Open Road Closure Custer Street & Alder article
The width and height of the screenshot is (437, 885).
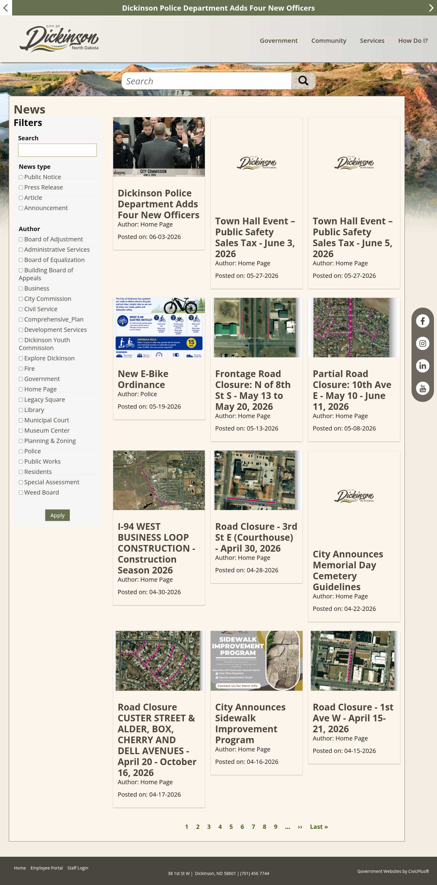(157, 740)
